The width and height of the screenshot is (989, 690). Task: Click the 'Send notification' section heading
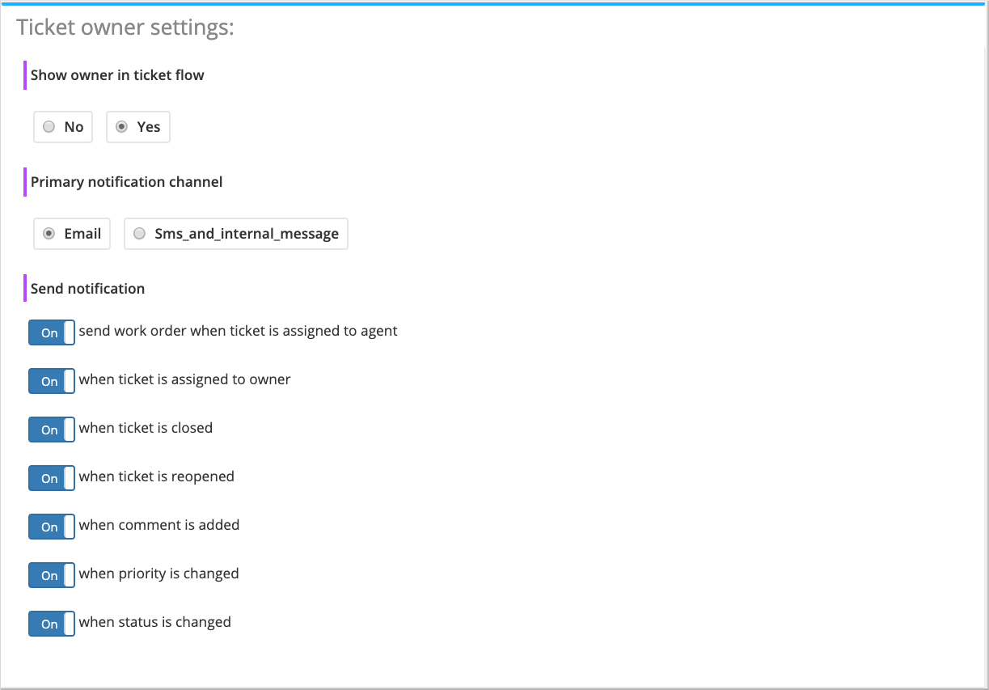pyautogui.click(x=87, y=289)
